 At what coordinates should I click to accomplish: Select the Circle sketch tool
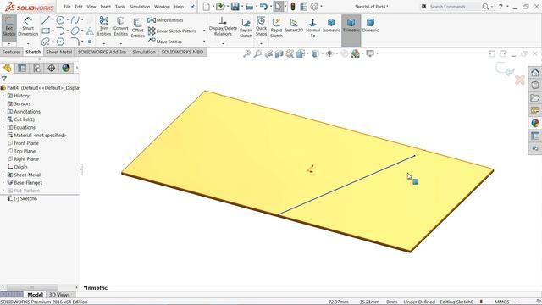coord(60,20)
